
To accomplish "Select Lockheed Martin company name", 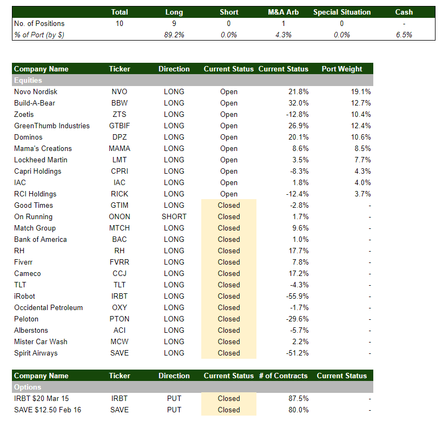I will (x=41, y=160).
